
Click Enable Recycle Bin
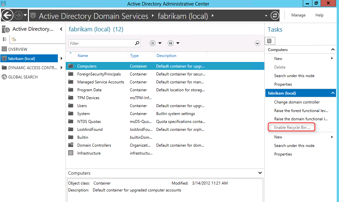(291, 127)
